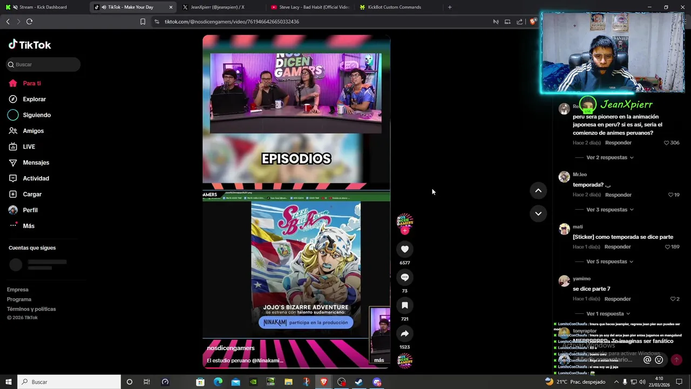Open nosdicengamers profile from video caption
Screen dimensions: 691x389
click(231, 348)
